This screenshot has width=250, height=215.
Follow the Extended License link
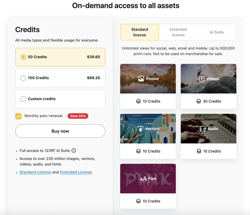point(76,172)
